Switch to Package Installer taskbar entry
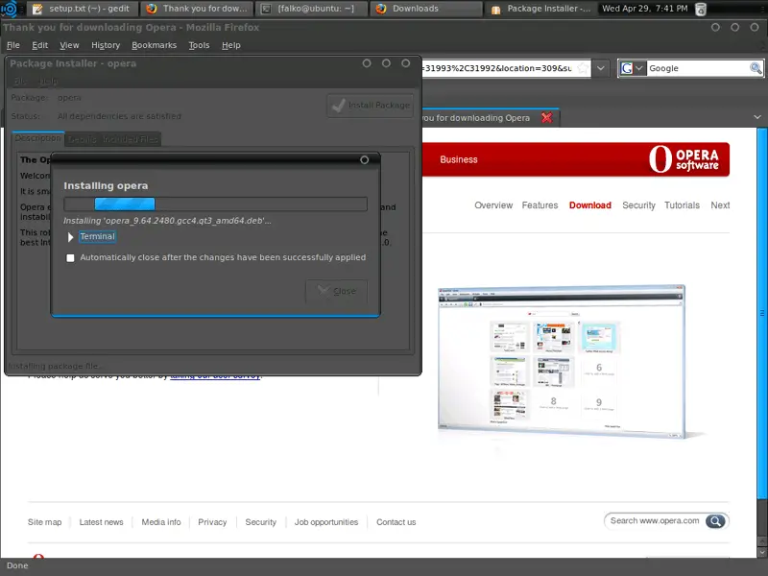This screenshot has width=768, height=576. point(540,9)
